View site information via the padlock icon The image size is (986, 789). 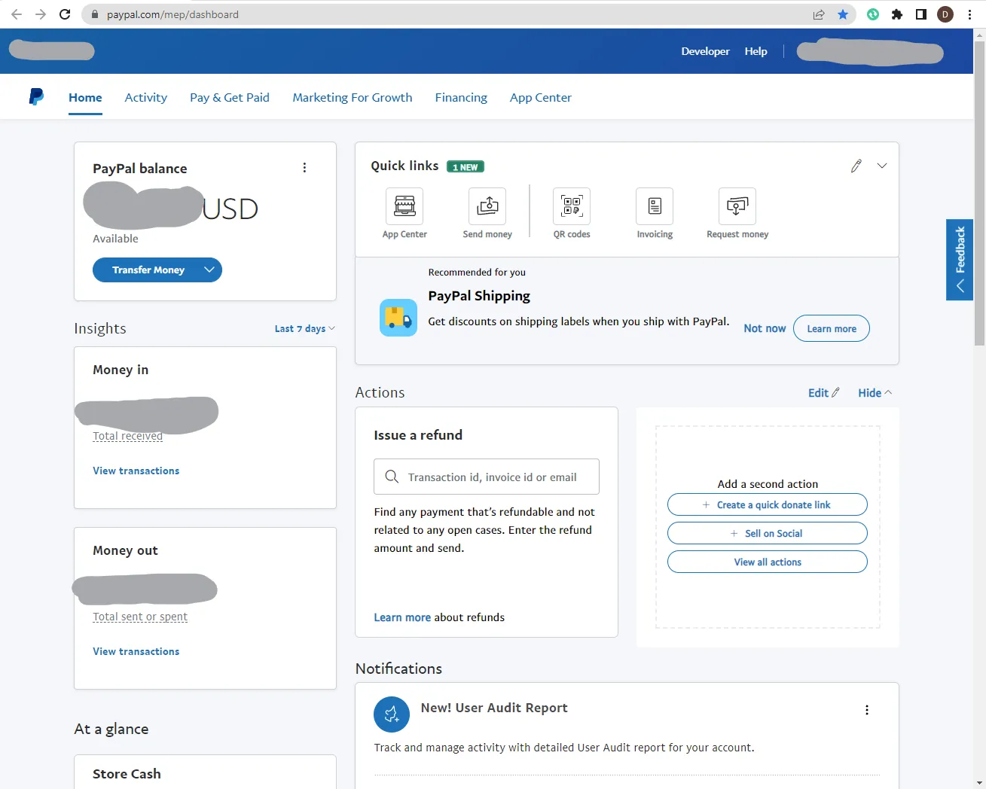(x=94, y=14)
